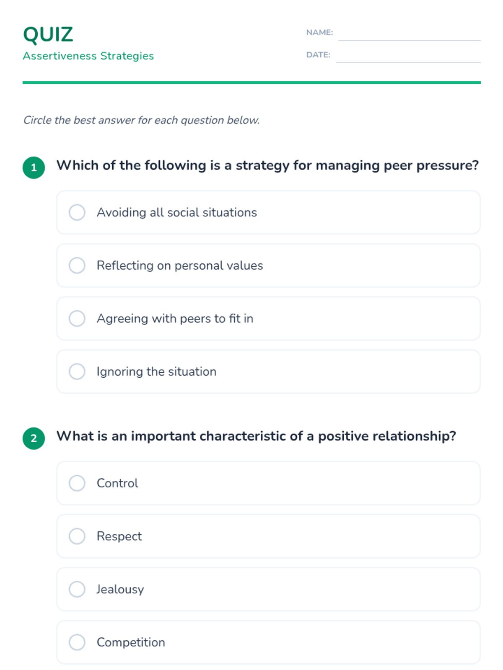Screen dimensions: 503x670
Task: Click the green number 1 question badge
Action: [34, 167]
